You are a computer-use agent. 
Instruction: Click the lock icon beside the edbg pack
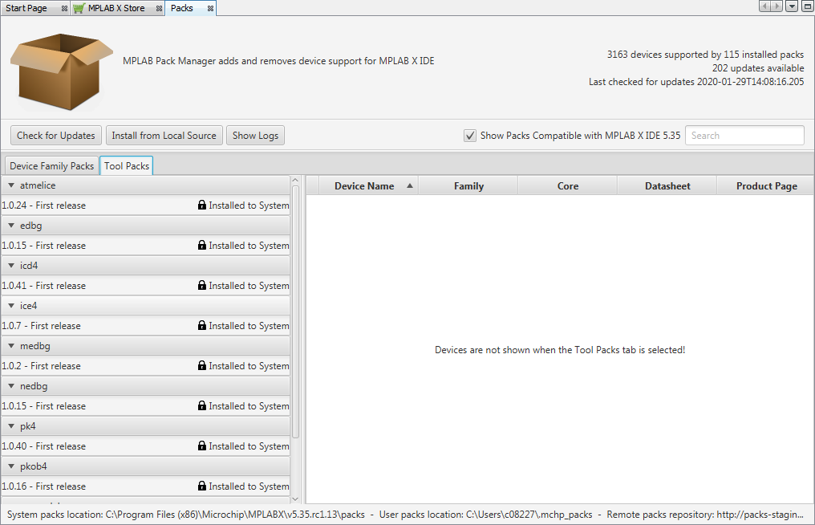coord(201,245)
